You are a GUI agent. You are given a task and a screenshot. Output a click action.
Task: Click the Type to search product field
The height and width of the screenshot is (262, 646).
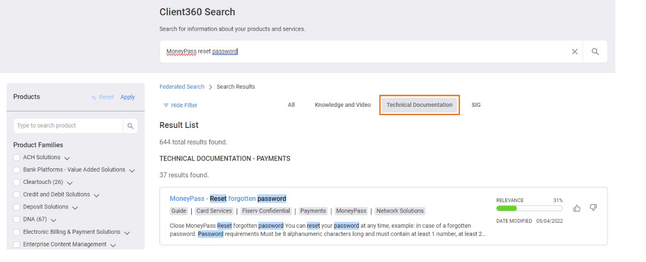[x=68, y=126]
